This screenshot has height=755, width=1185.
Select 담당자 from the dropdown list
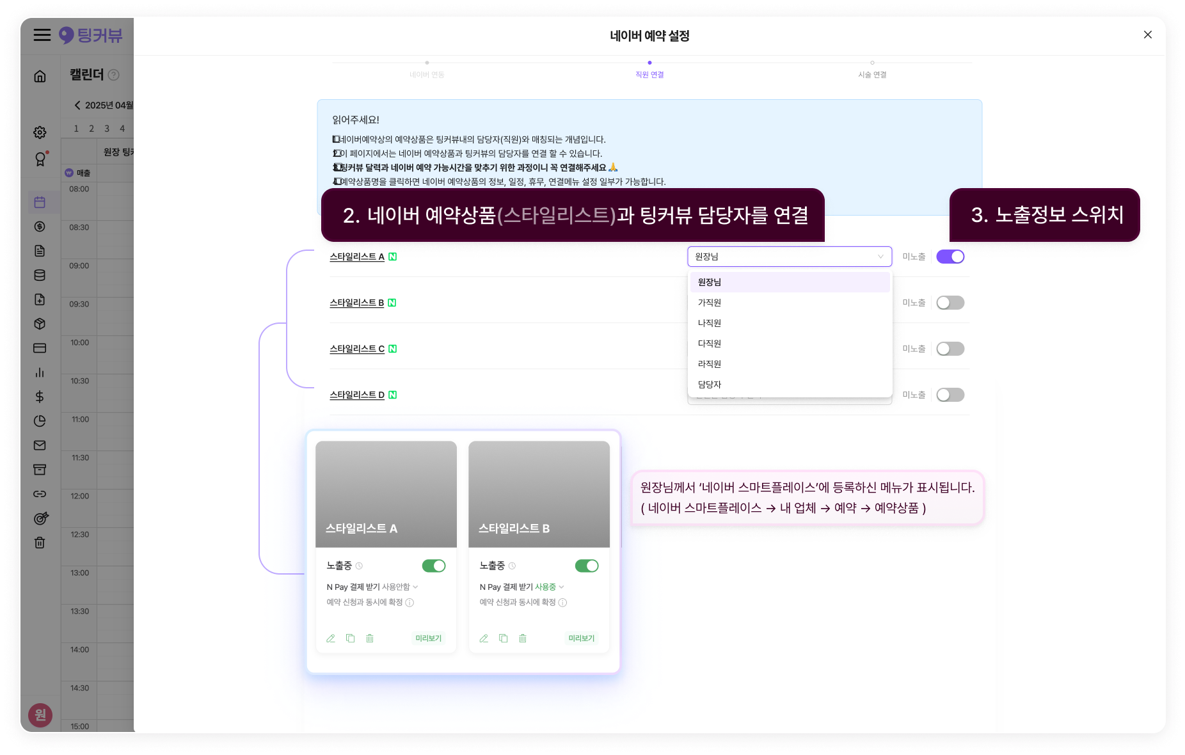[790, 385]
